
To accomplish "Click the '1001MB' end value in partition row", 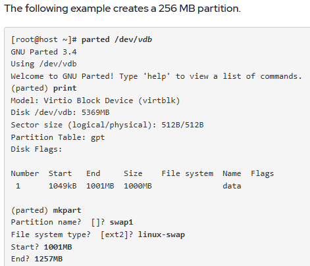I will pyautogui.click(x=100, y=186).
